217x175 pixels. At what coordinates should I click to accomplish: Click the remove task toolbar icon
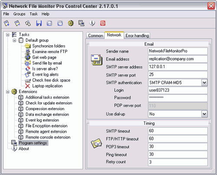17,23
